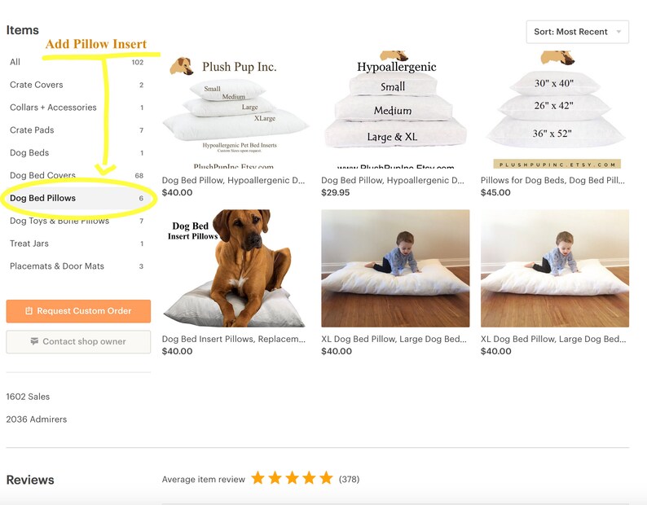647x505 pixels.
Task: Click the sort dropdown arrow icon
Action: (x=618, y=32)
